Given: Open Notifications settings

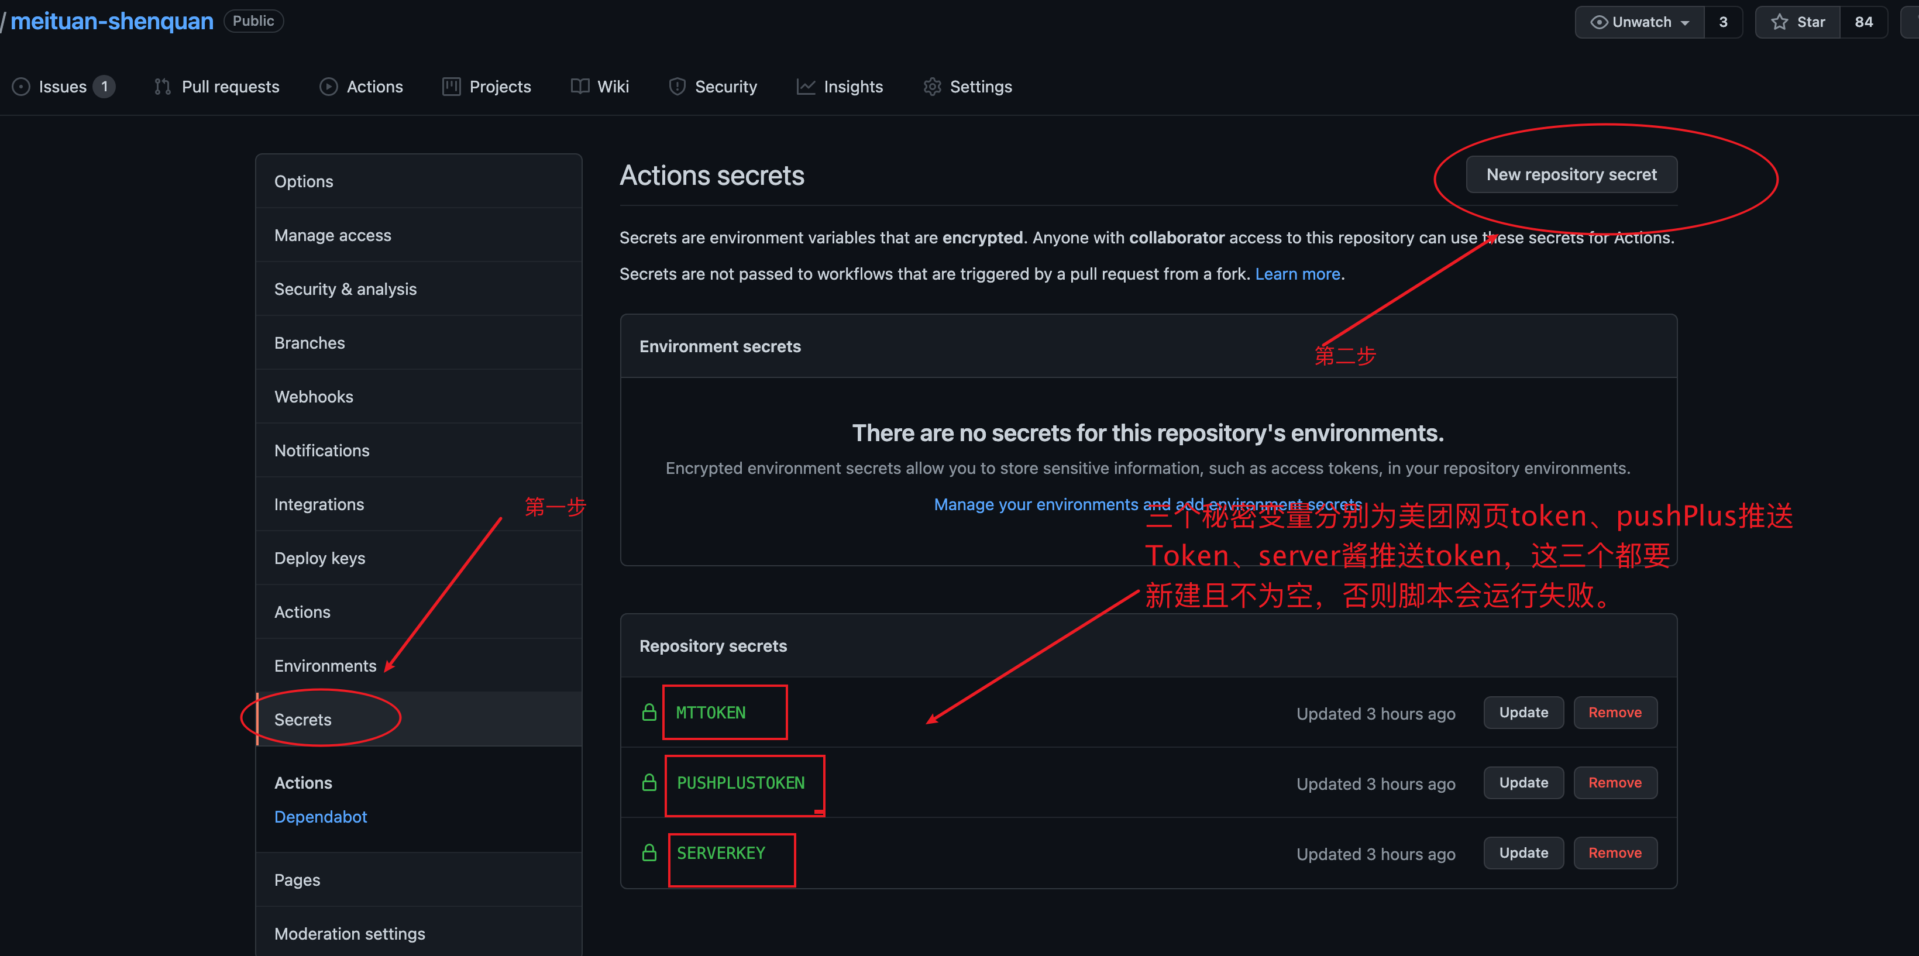Looking at the screenshot, I should click(x=419, y=451).
